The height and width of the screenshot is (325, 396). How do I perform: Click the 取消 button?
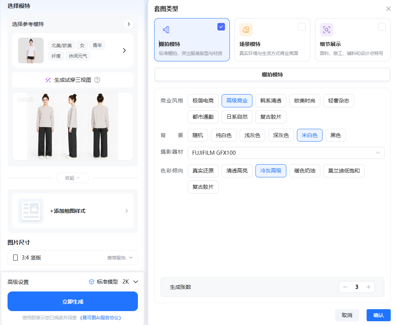tap(347, 315)
